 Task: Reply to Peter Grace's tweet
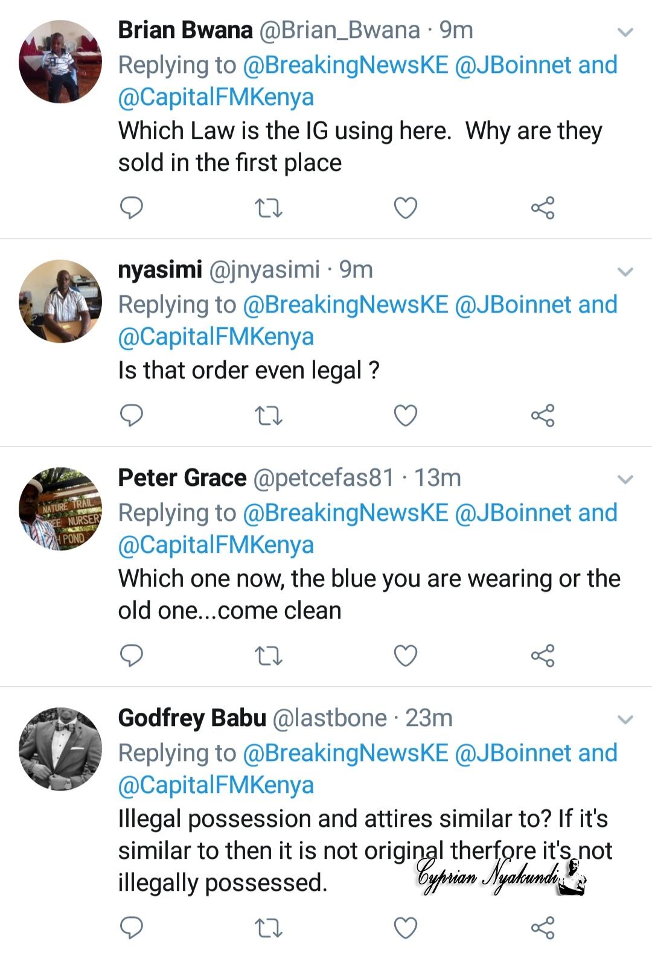point(132,655)
